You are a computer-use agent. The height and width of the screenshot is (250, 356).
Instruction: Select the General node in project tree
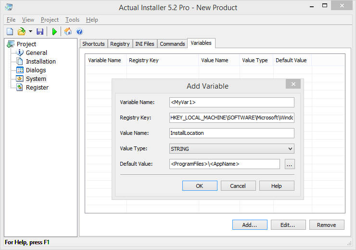pyautogui.click(x=36, y=53)
